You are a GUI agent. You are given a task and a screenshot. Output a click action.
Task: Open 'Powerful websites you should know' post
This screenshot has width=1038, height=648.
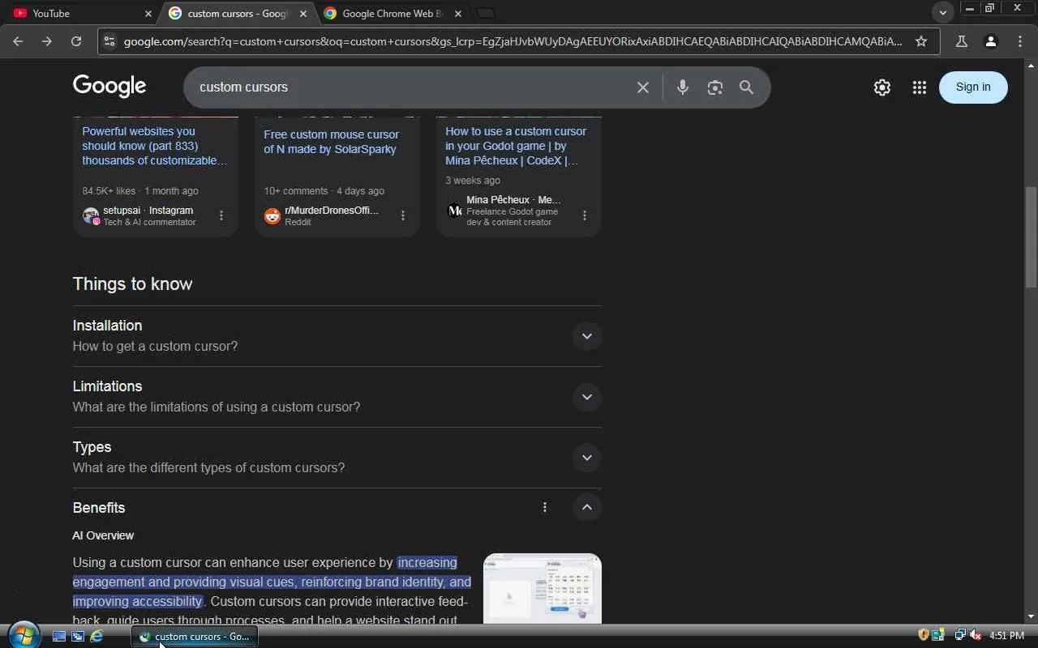pyautogui.click(x=154, y=146)
